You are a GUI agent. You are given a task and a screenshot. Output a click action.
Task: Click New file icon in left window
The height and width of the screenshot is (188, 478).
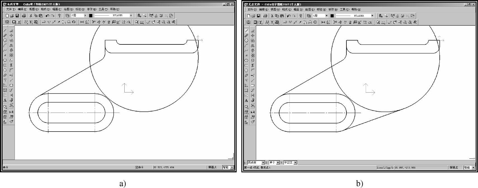pos(7,16)
